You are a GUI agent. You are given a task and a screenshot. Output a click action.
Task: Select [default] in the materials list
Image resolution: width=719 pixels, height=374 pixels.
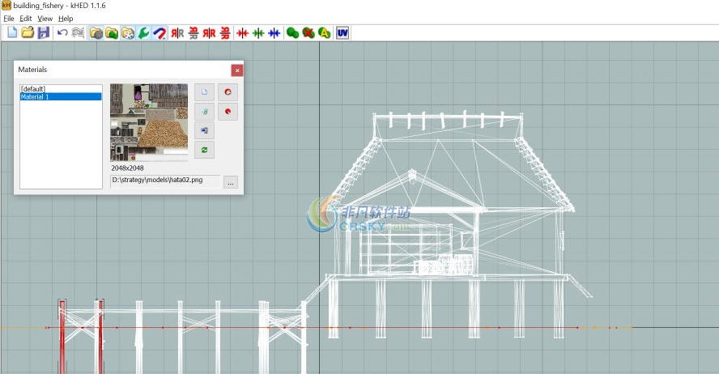pyautogui.click(x=33, y=89)
